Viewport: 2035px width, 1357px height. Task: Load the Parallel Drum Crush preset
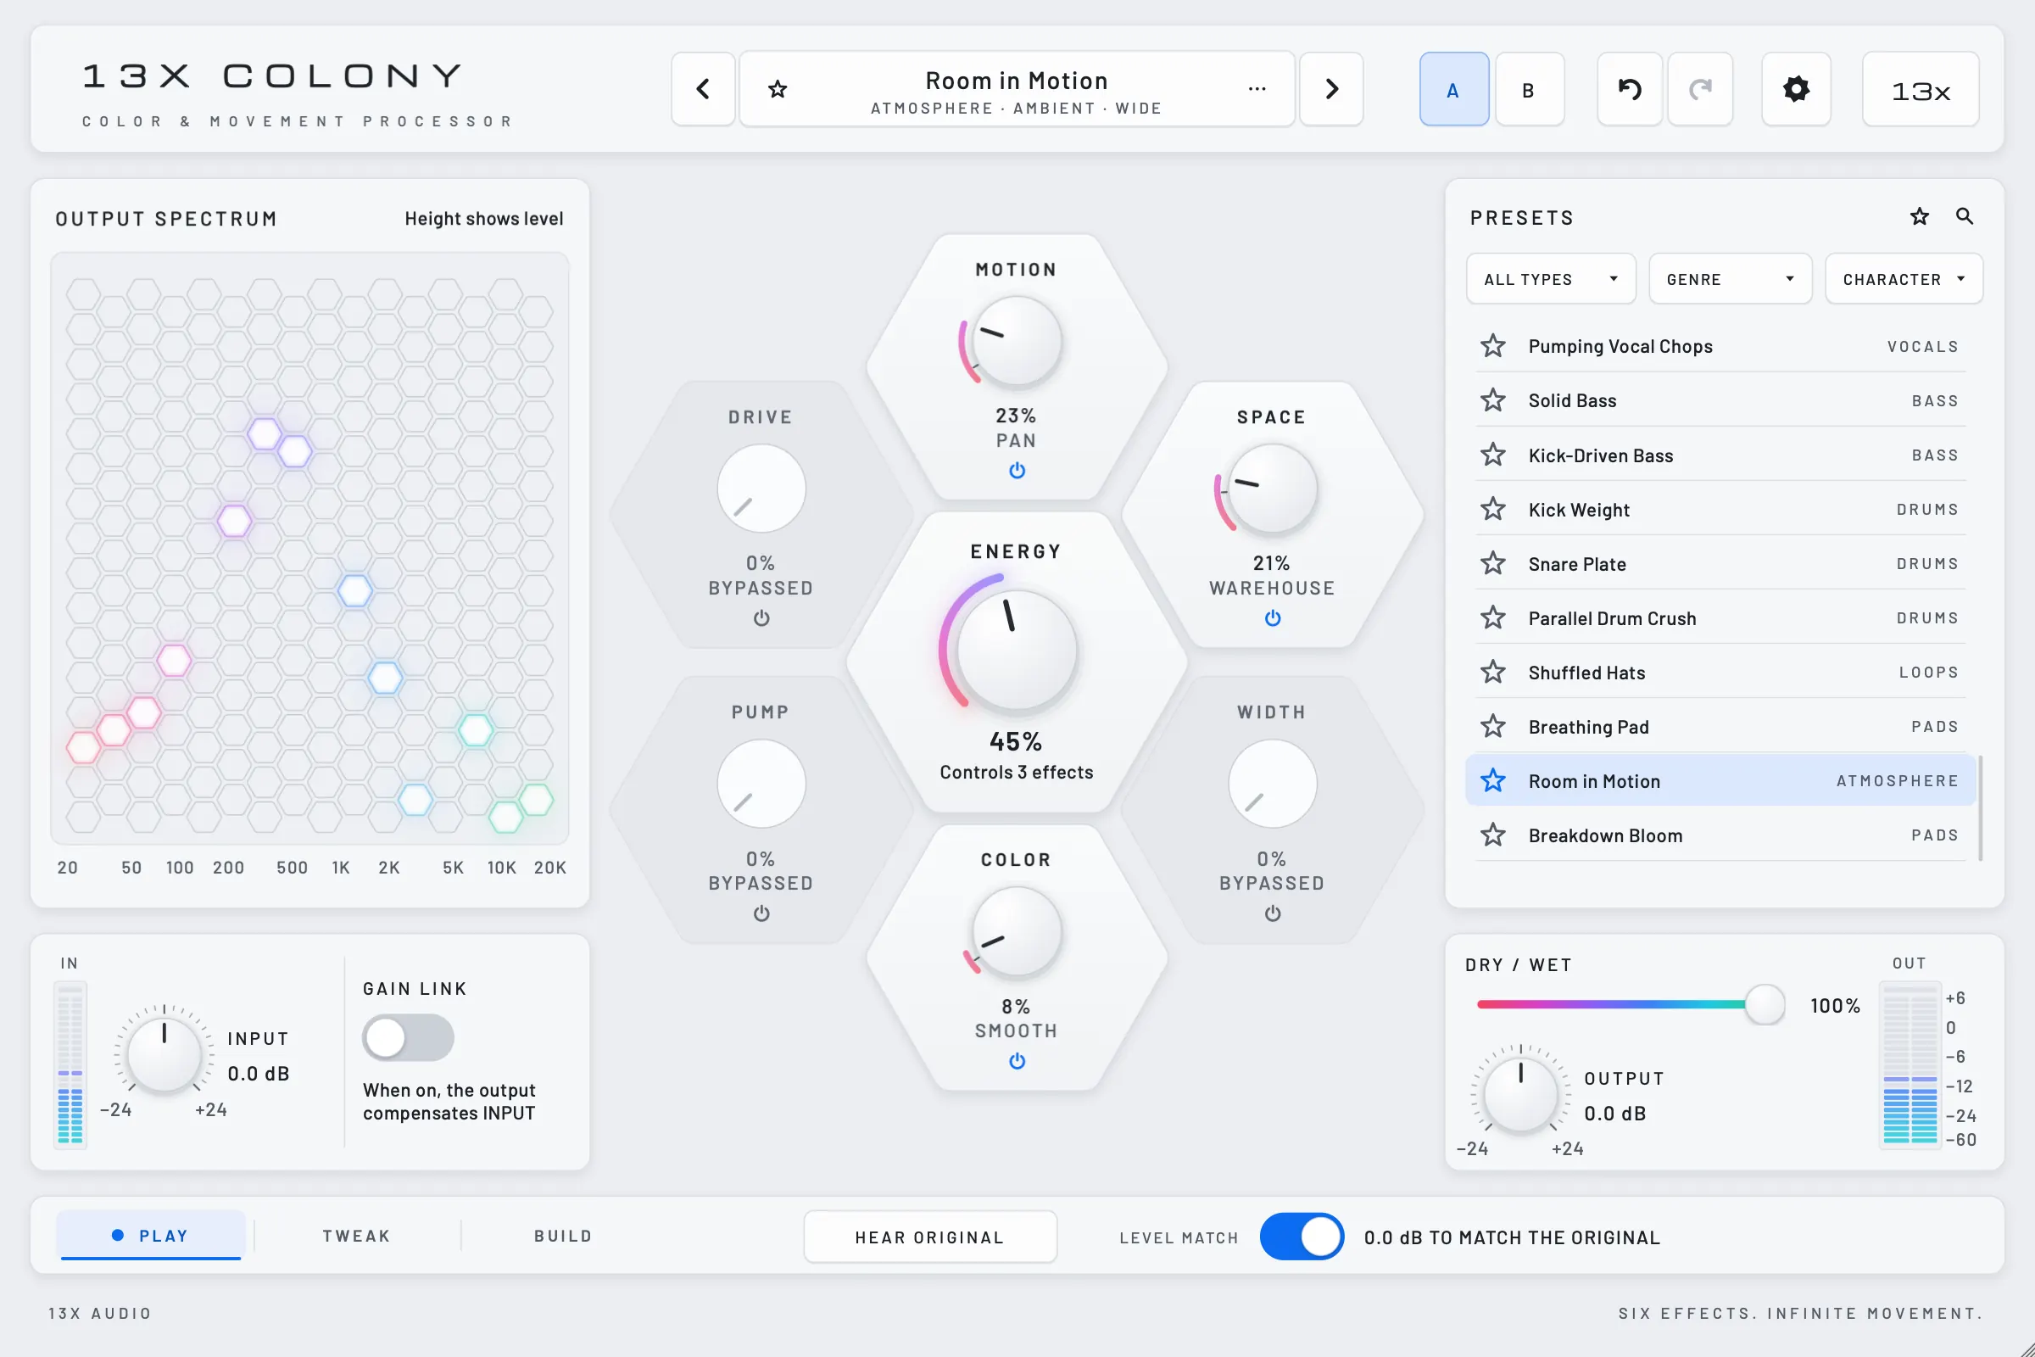click(1720, 618)
